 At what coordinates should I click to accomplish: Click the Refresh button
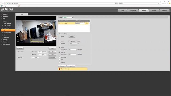coord(62,66)
